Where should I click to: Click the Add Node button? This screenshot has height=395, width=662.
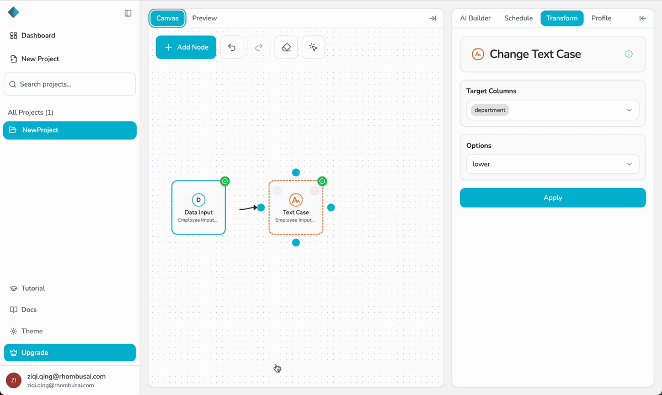point(186,47)
